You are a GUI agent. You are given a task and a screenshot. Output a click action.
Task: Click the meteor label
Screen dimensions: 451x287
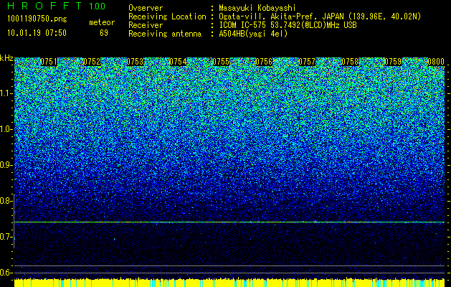[x=102, y=22]
